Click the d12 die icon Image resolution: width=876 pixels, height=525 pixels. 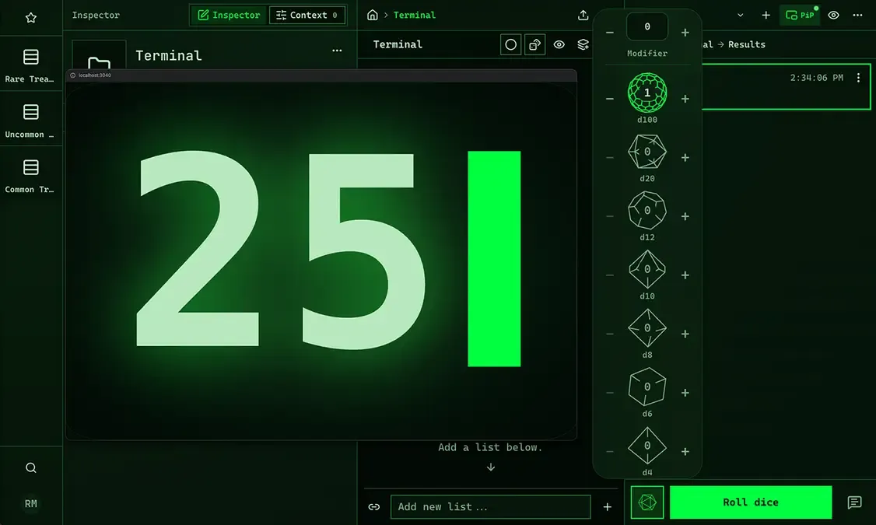click(x=647, y=210)
